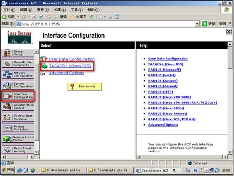Image resolution: width=234 pixels, height=176 pixels.
Task: Open Shared Profile Components section
Action: coord(18,64)
